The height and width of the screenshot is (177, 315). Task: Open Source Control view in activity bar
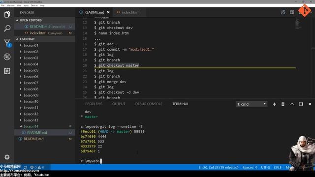(x=7, y=43)
